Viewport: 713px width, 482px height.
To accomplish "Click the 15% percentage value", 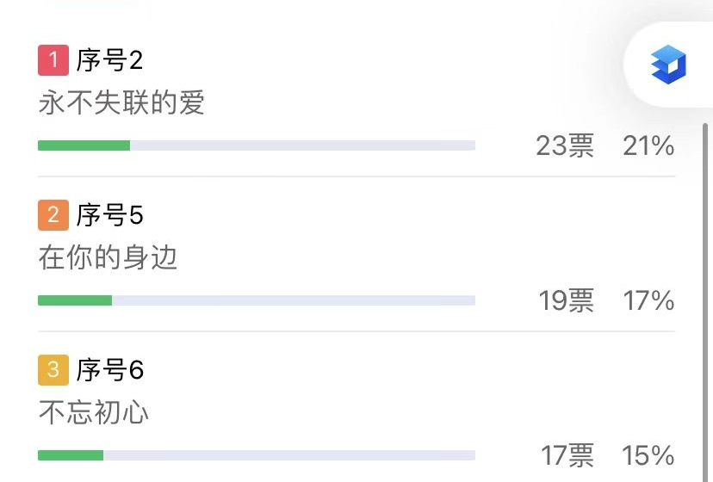I will pyautogui.click(x=648, y=455).
